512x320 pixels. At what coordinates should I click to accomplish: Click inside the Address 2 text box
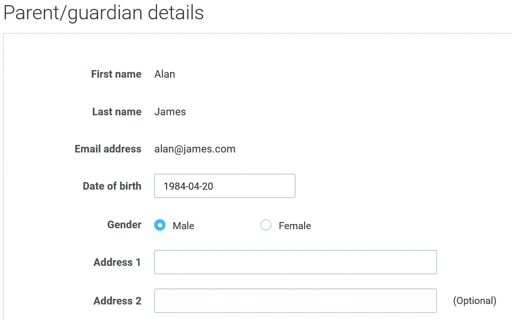coord(295,301)
